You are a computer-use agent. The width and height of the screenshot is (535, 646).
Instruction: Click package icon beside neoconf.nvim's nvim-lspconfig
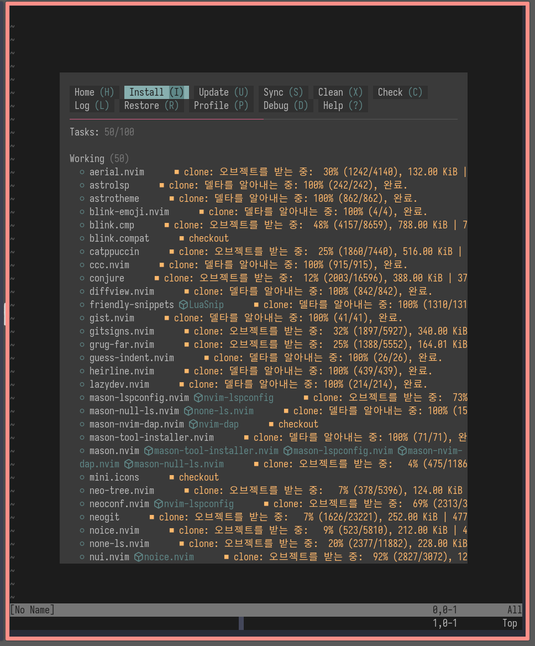coord(159,504)
